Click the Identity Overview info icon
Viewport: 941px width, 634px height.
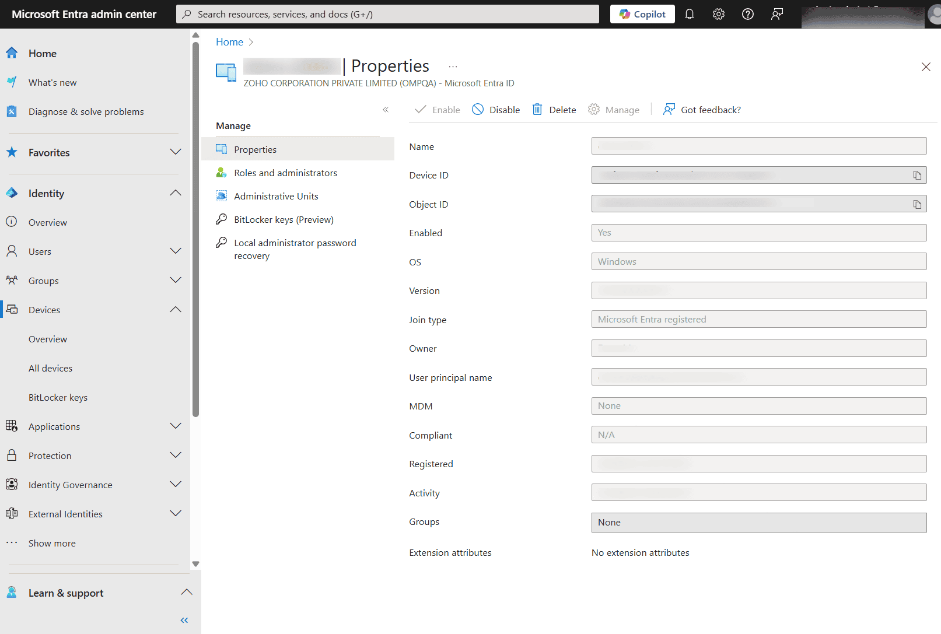(x=12, y=222)
